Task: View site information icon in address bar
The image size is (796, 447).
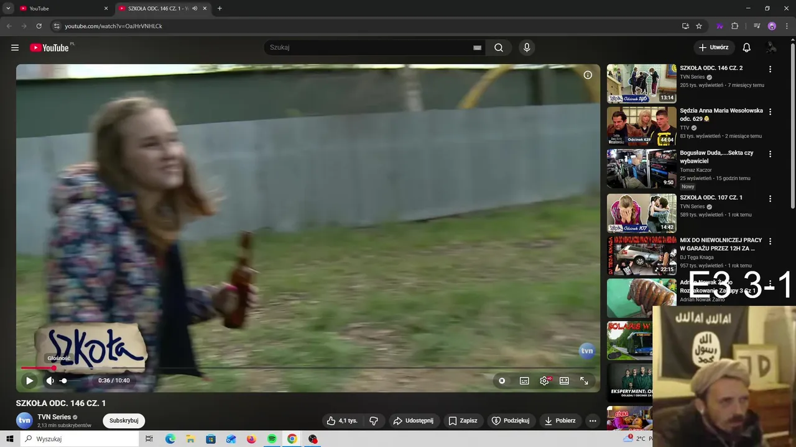Action: (57, 26)
